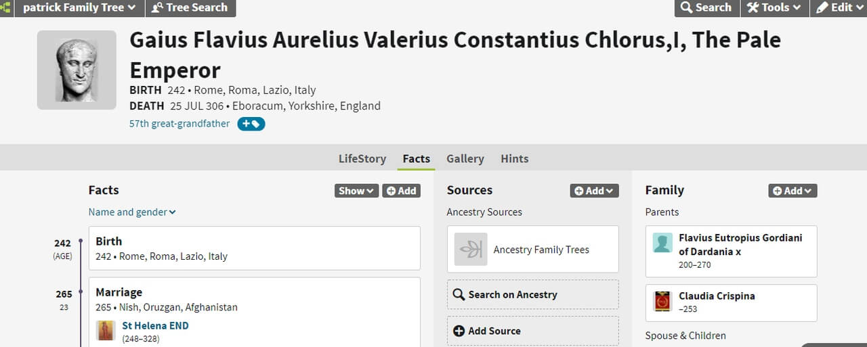Viewport: 867px width, 347px height.
Task: Expand the Tools menu
Action: tap(774, 7)
